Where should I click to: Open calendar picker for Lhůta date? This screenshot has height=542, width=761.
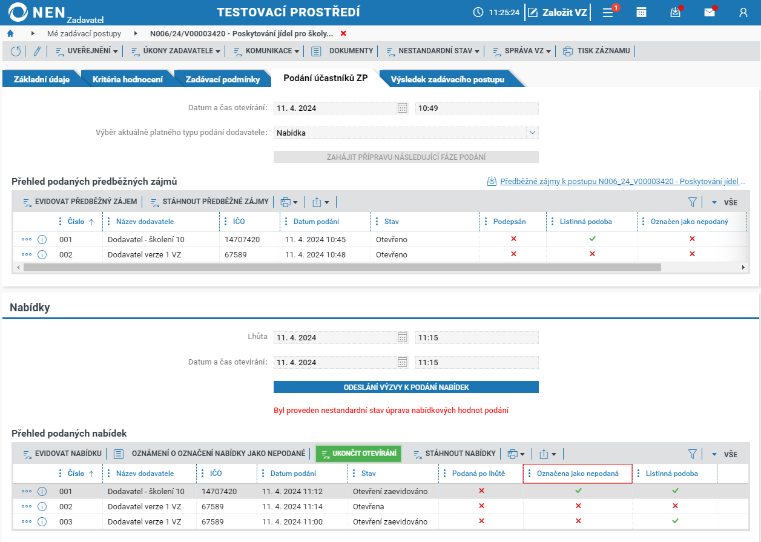[x=403, y=337]
